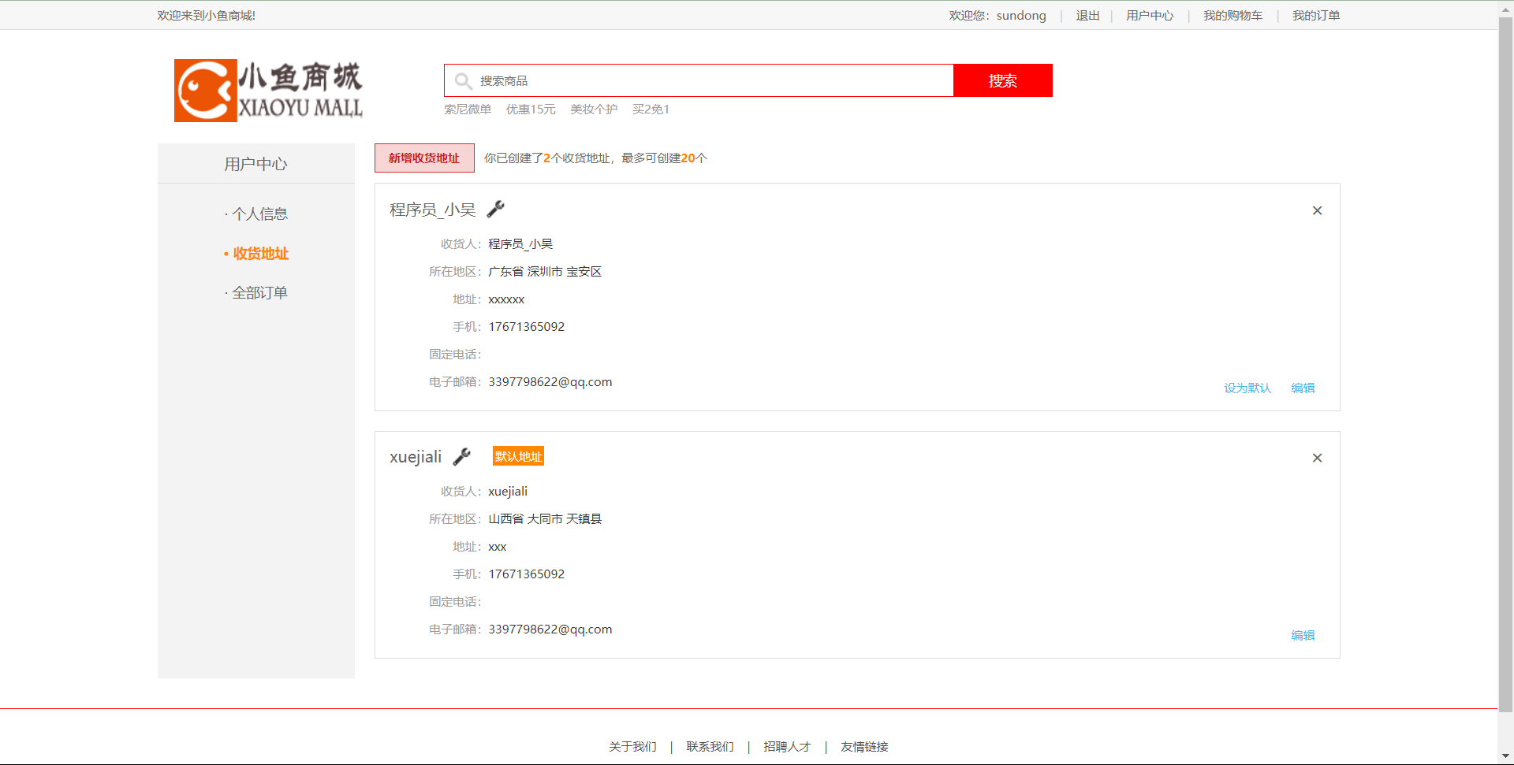Click the 程序员_小吴 address card title

coord(433,209)
